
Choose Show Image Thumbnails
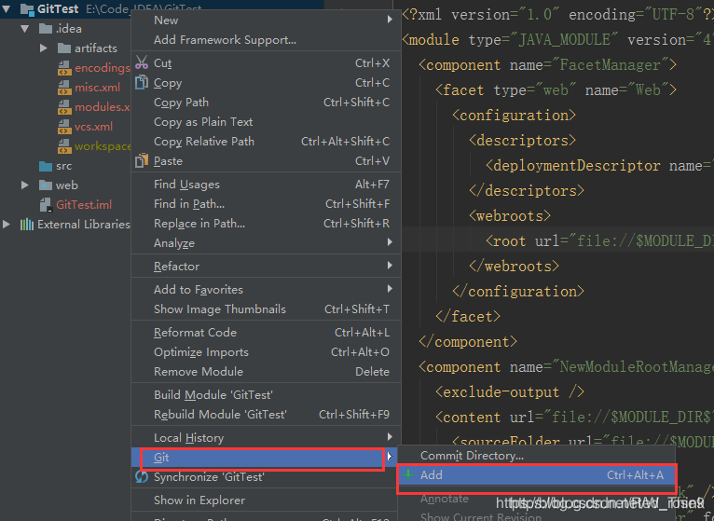pos(266,309)
